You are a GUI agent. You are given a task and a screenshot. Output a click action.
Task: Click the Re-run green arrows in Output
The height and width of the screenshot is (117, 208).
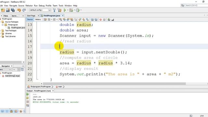(28, 94)
